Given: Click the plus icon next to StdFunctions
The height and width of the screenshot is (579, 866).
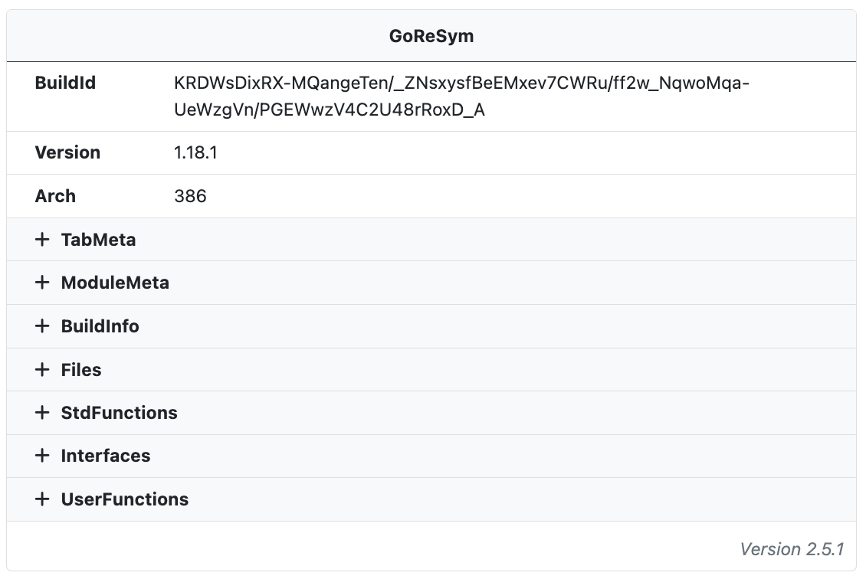Looking at the screenshot, I should click(42, 412).
